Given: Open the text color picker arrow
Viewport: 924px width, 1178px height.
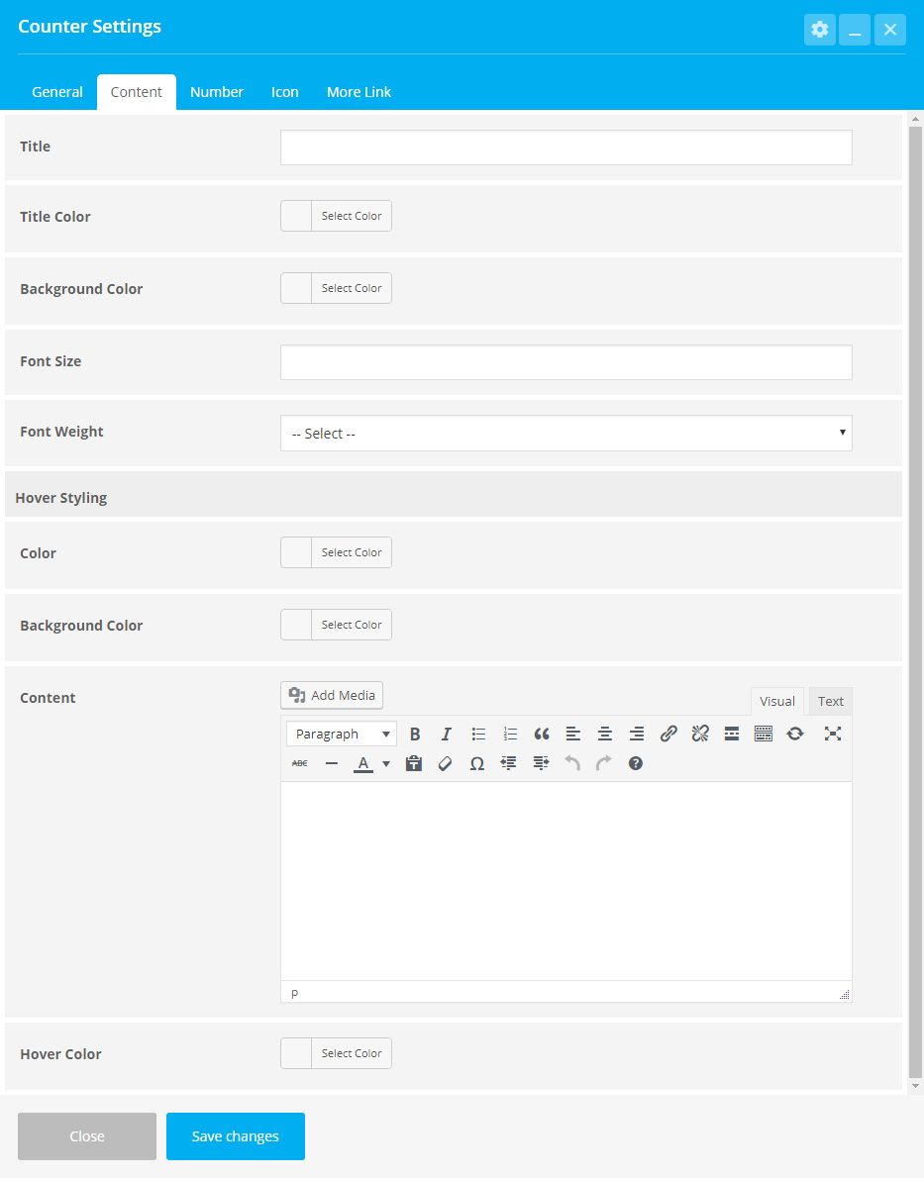Looking at the screenshot, I should 385,763.
